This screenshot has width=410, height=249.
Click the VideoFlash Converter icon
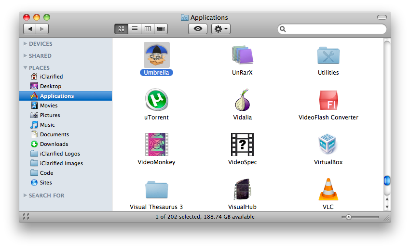tap(328, 100)
